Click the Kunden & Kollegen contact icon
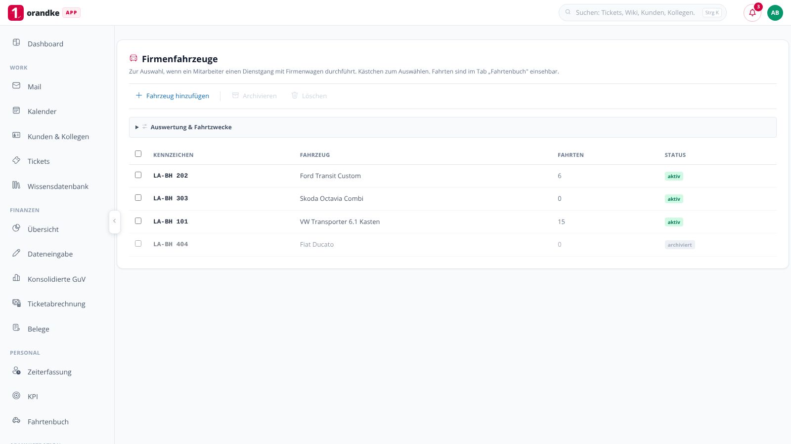 [16, 135]
